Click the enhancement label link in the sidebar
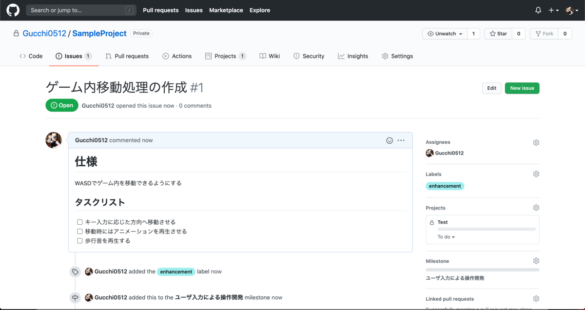585x310 pixels. click(445, 186)
